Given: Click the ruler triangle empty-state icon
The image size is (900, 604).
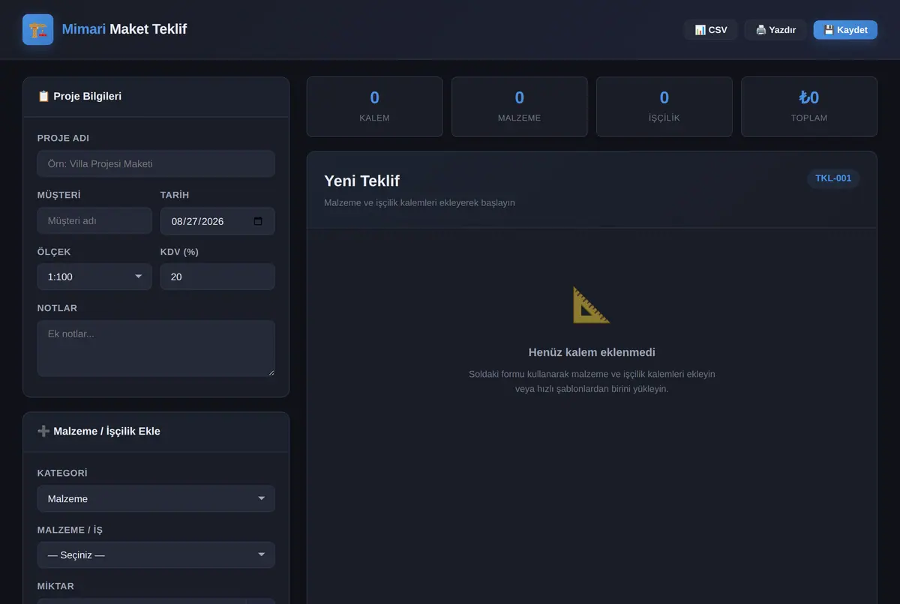Looking at the screenshot, I should [591, 305].
